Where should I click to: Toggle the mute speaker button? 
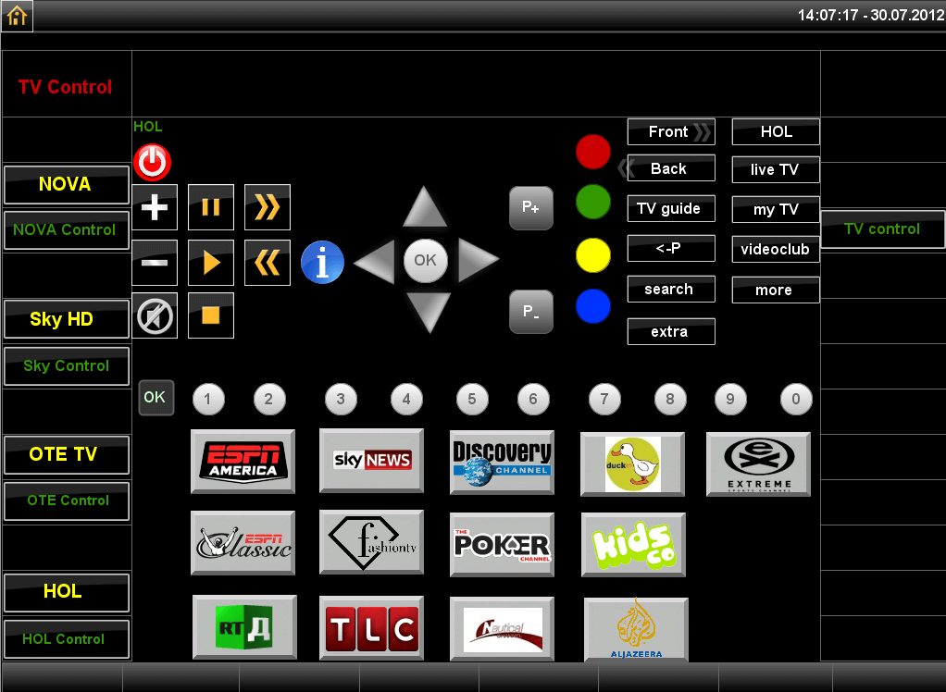point(155,316)
